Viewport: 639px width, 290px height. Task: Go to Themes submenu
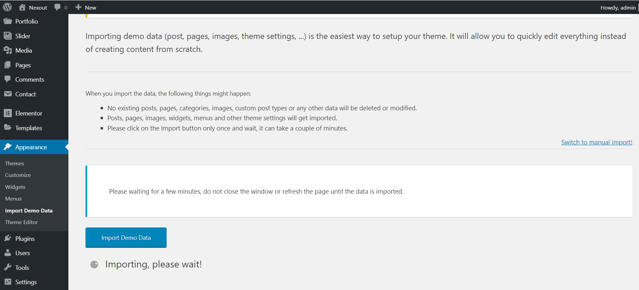[x=14, y=163]
